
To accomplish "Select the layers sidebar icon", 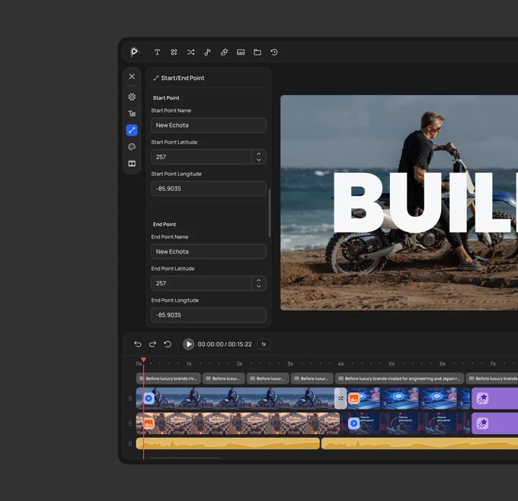I will pos(132,113).
